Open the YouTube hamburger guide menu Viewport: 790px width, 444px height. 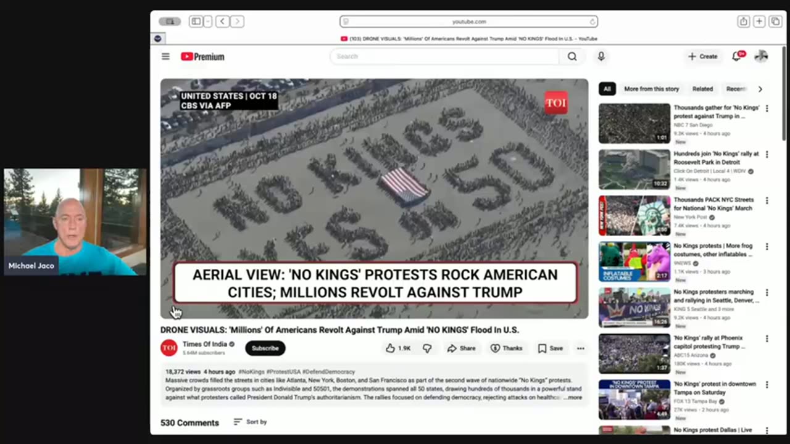coord(165,57)
